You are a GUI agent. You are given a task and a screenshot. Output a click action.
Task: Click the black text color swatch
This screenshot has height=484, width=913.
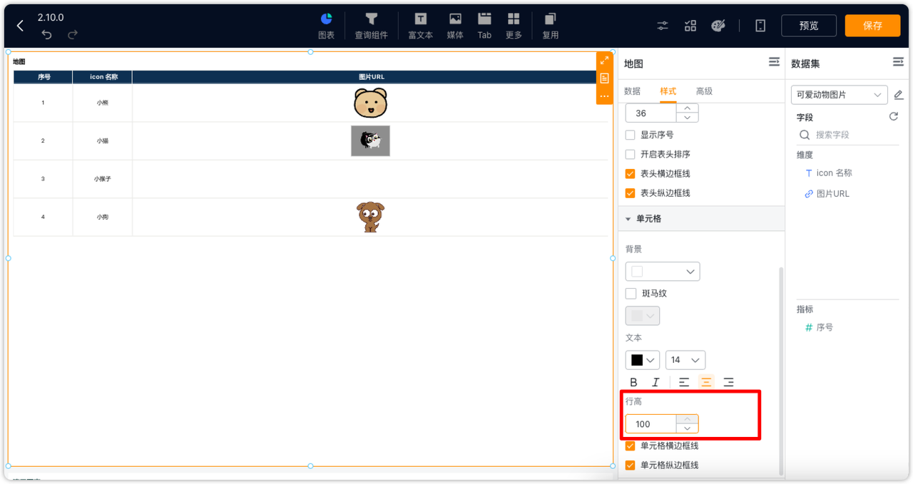[637, 360]
